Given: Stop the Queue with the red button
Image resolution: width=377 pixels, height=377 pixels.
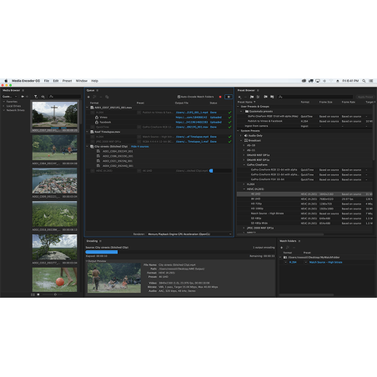Looking at the screenshot, I should tap(220, 97).
